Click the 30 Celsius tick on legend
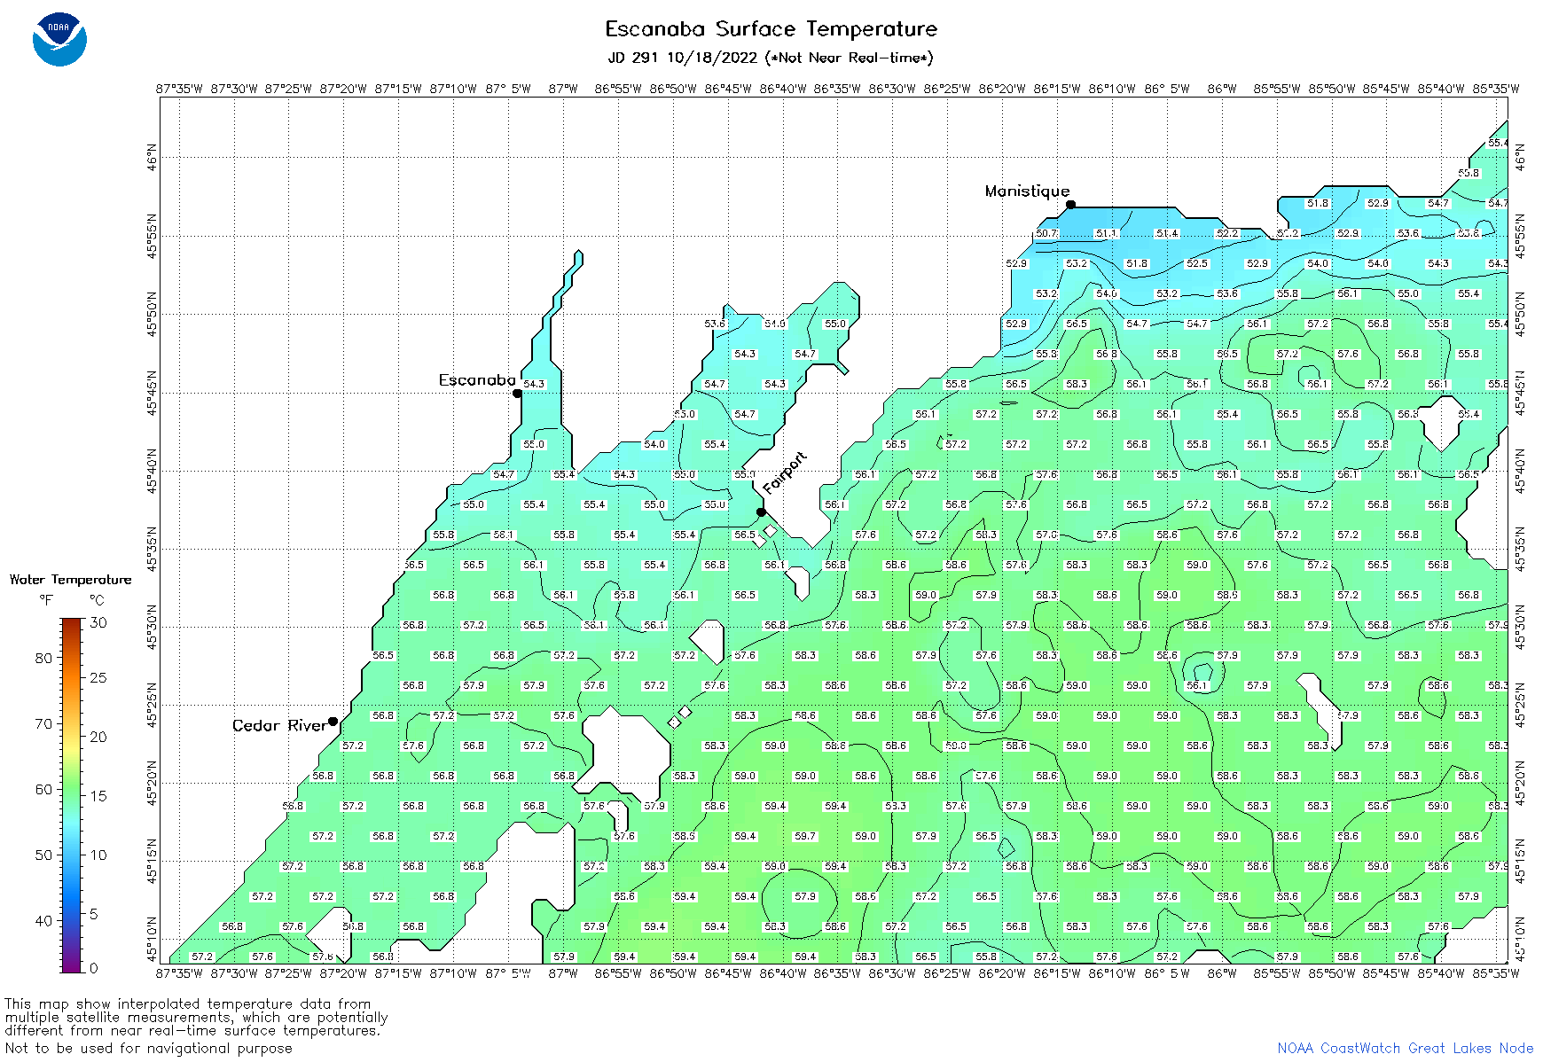Screen dimensions: 1543x1062 [98, 622]
